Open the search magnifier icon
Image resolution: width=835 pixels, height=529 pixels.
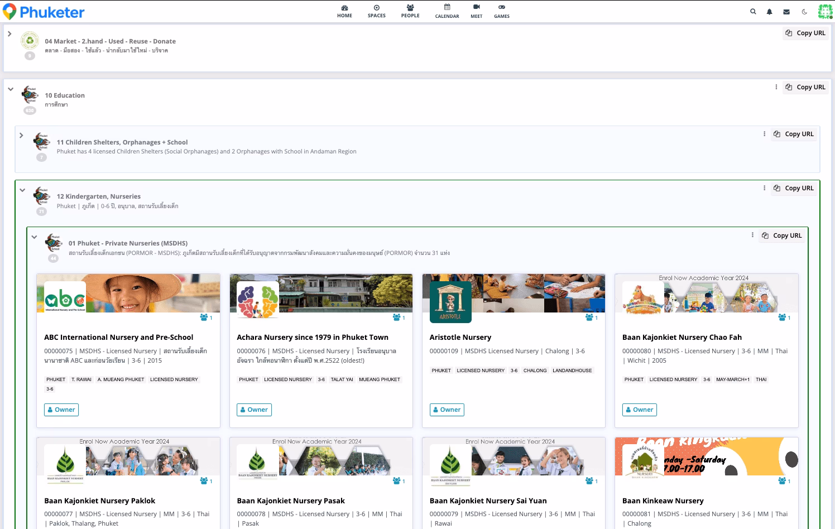pos(753,12)
